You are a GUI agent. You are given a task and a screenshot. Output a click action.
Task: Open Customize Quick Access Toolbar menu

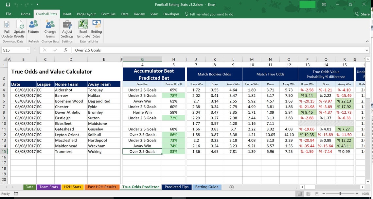coord(37,4)
